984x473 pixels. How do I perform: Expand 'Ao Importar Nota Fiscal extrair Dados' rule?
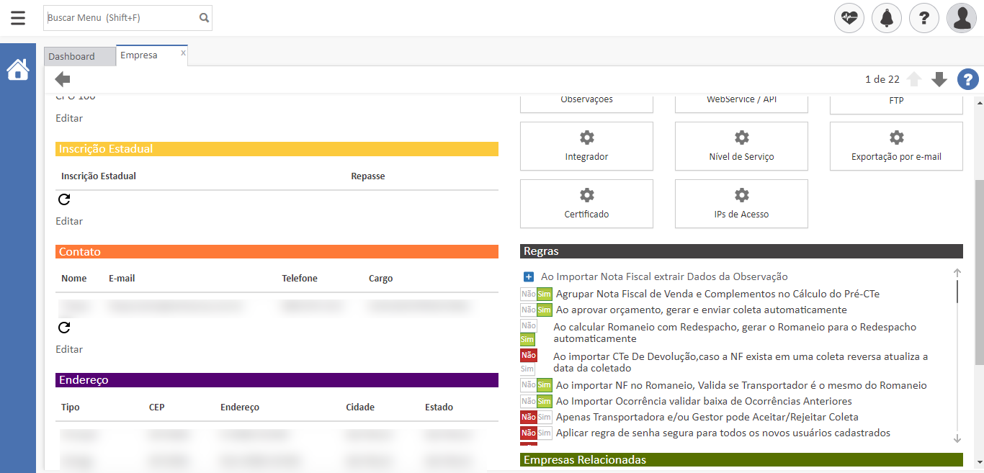point(529,276)
